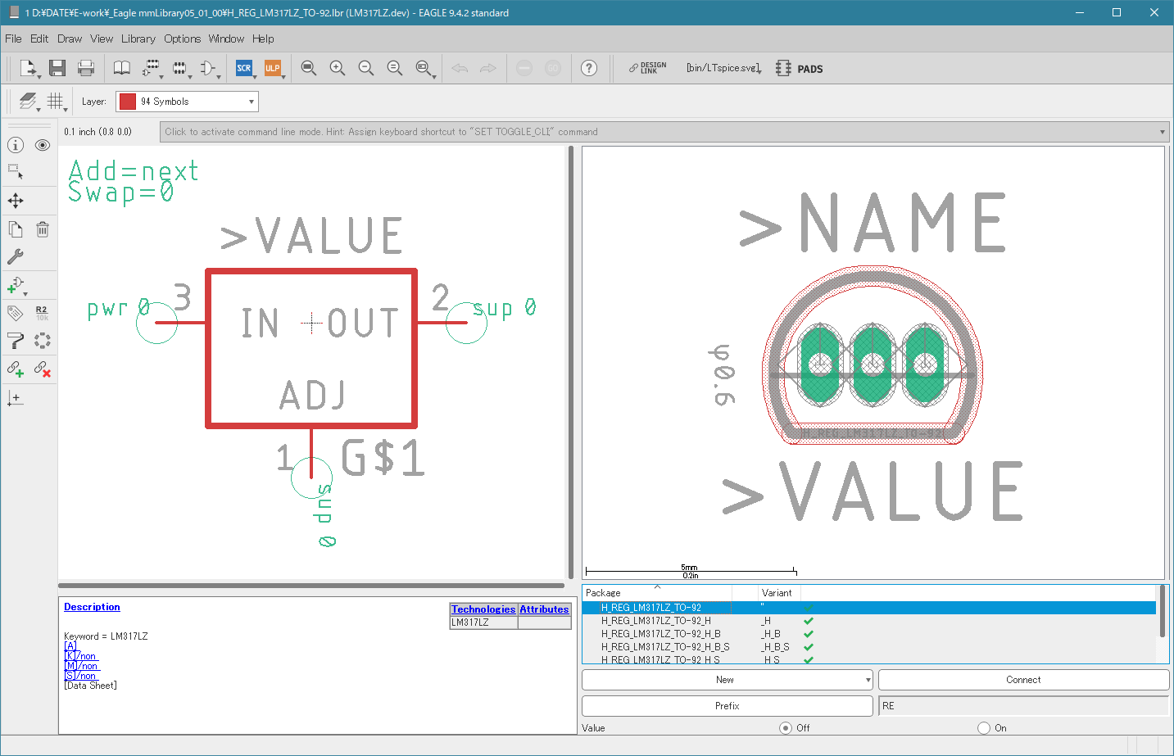Select package row H_REG_LM317LZ_TO-92_H_B
The height and width of the screenshot is (756, 1174).
868,634
